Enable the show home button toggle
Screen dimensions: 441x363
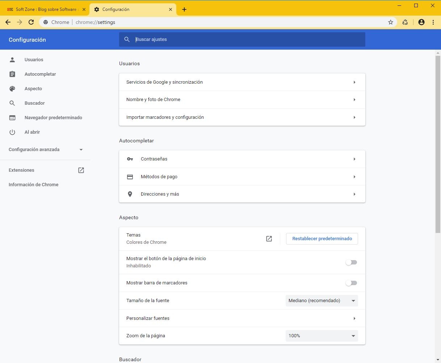point(351,262)
